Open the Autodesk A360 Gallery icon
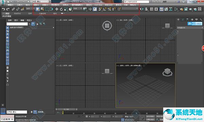Viewport: 204px width, 122px height. [x=200, y=9]
